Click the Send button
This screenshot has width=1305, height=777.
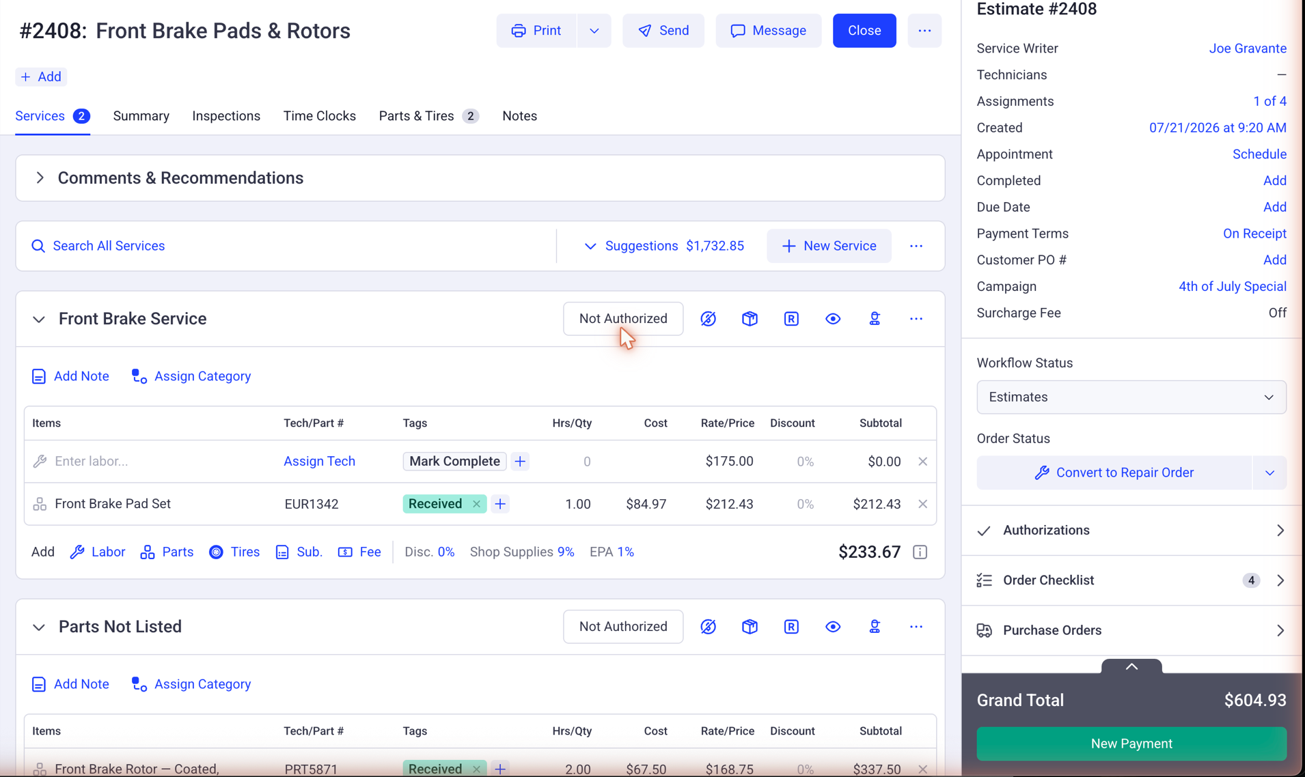tap(663, 31)
